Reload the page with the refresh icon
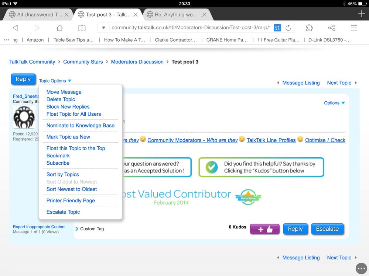369x276 pixels. (288, 28)
